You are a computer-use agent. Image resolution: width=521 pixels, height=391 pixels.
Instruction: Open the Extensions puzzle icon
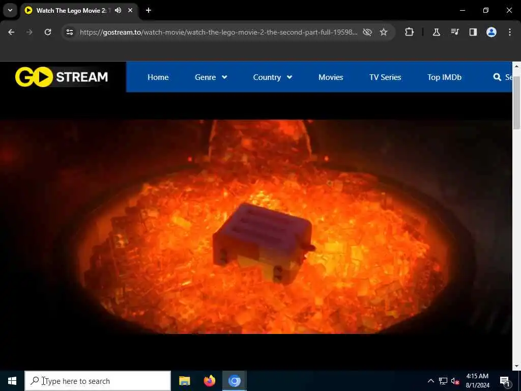coord(410,32)
